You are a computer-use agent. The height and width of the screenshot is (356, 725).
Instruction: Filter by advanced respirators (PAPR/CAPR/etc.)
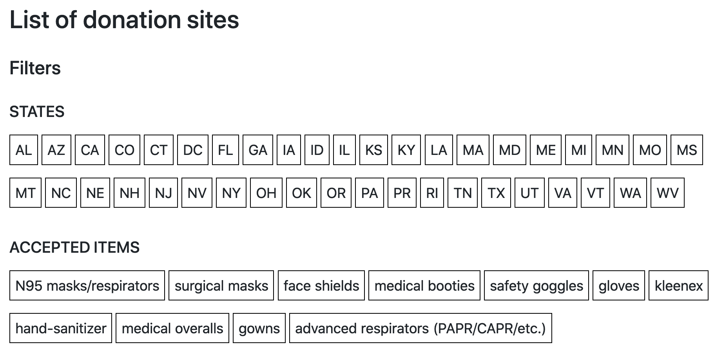pyautogui.click(x=420, y=328)
